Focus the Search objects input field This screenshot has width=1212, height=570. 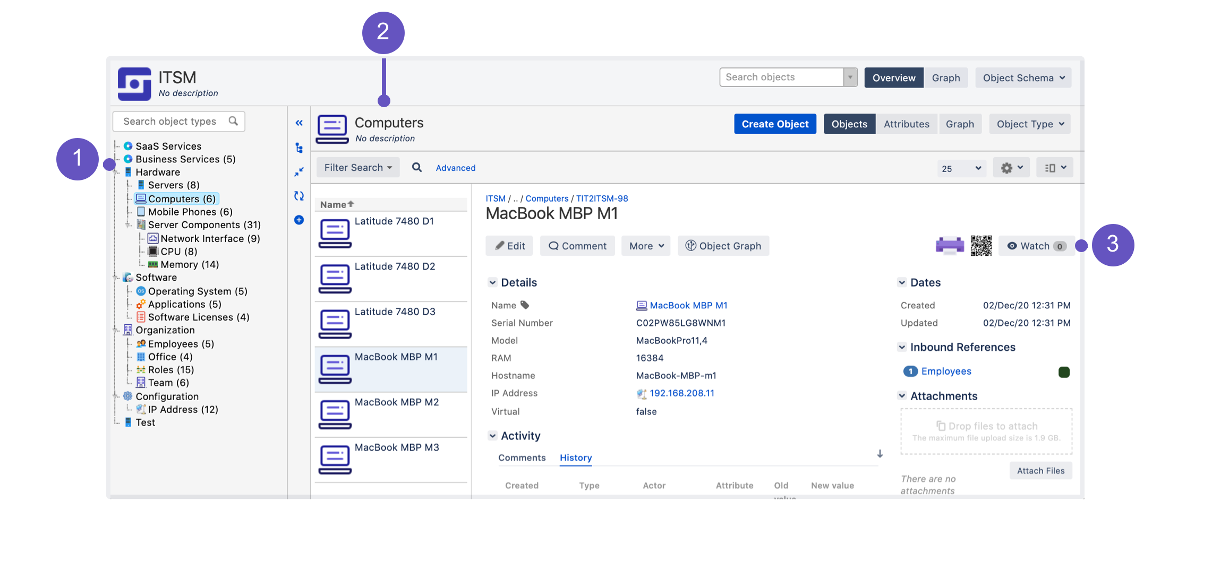pyautogui.click(x=782, y=77)
